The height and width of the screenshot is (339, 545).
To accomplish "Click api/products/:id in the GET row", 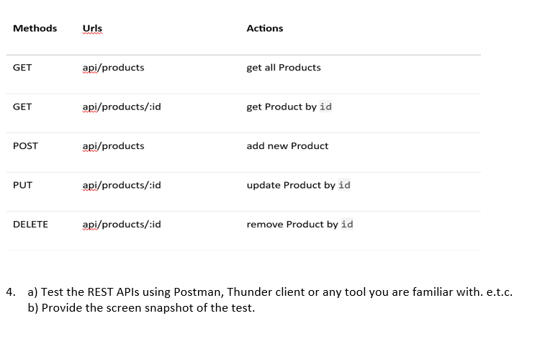I will [122, 107].
